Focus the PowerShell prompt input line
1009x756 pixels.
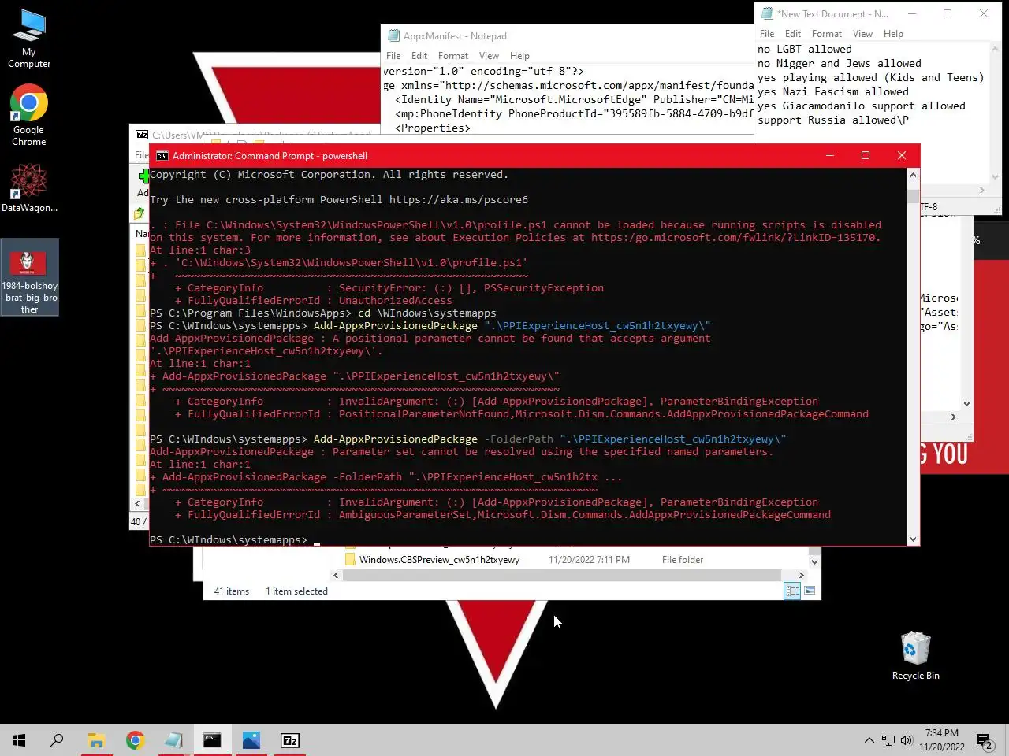coord(528,539)
